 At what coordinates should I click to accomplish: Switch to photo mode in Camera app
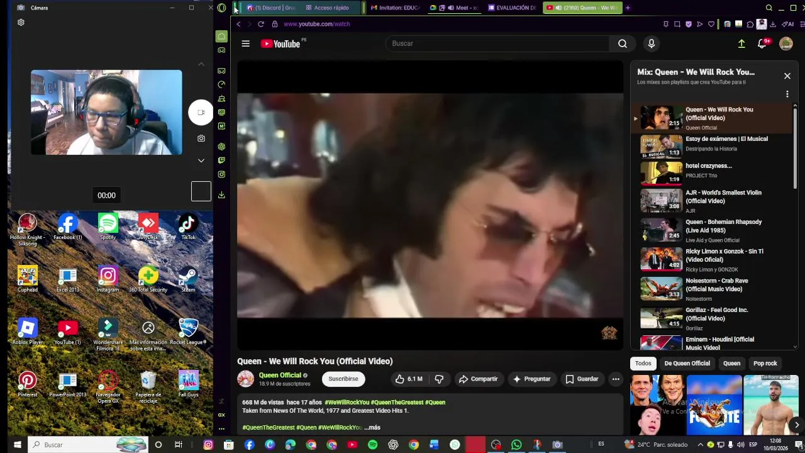tap(201, 138)
